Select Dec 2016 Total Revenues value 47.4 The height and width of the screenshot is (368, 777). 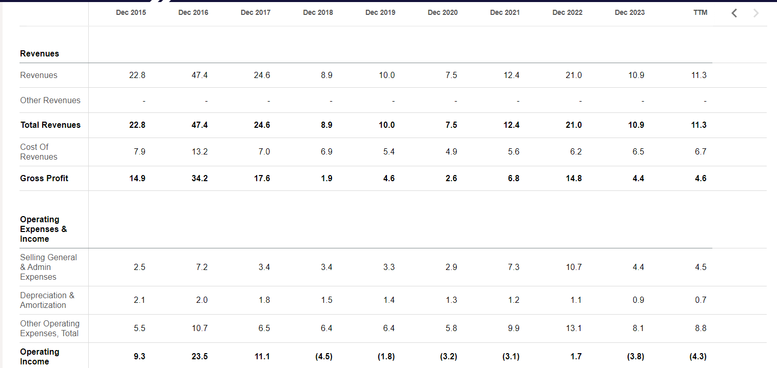coord(199,125)
